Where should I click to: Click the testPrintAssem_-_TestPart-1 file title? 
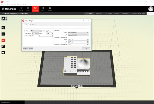(15, 14)
